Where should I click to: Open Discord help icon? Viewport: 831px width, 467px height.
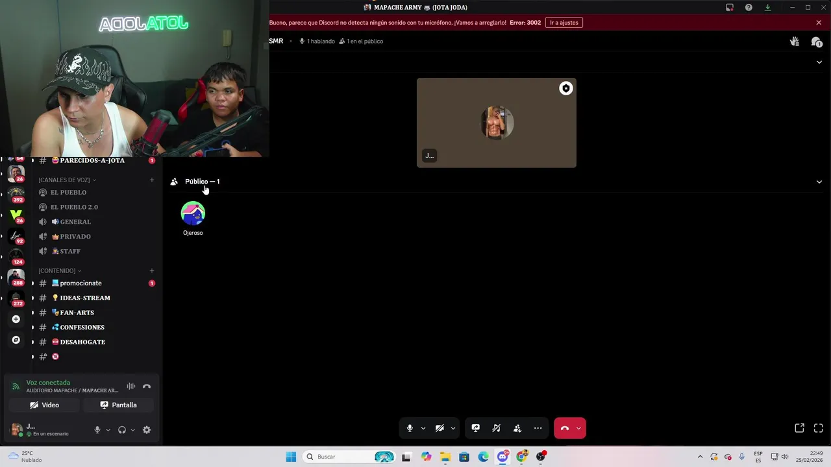click(x=749, y=8)
